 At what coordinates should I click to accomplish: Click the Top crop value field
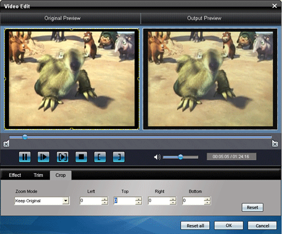125,201
